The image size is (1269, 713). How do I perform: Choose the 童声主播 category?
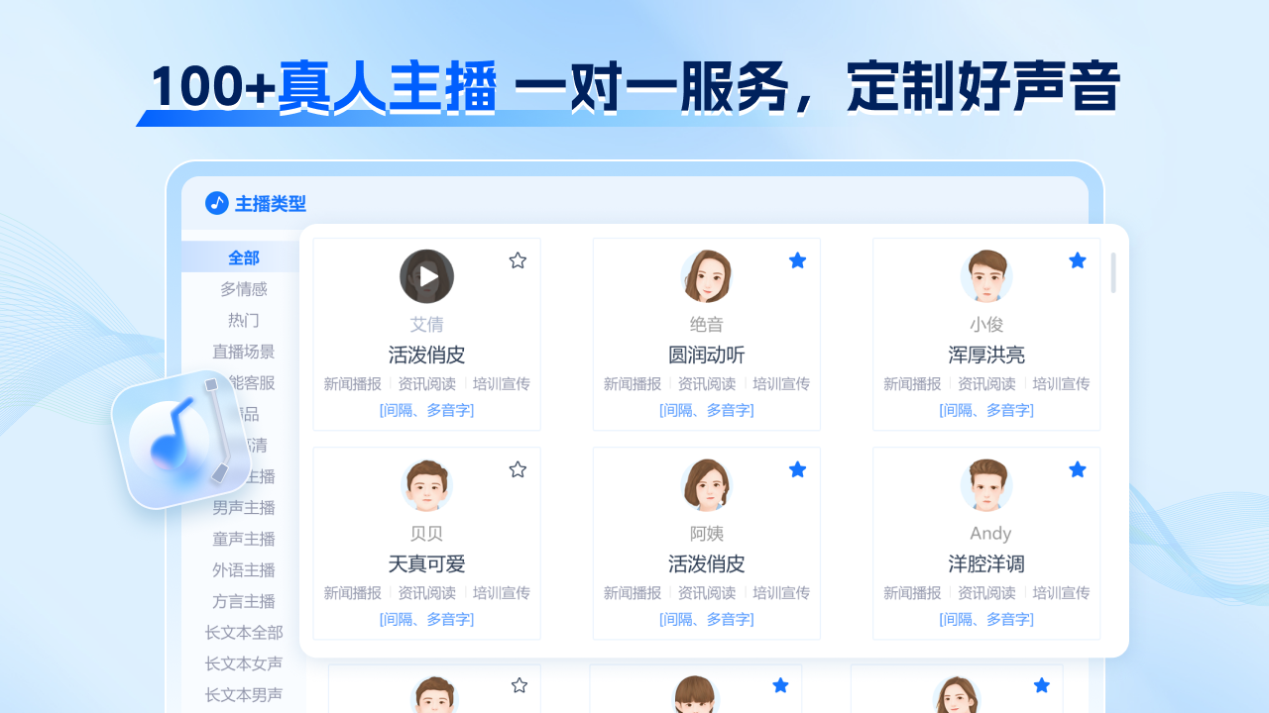pyautogui.click(x=242, y=538)
